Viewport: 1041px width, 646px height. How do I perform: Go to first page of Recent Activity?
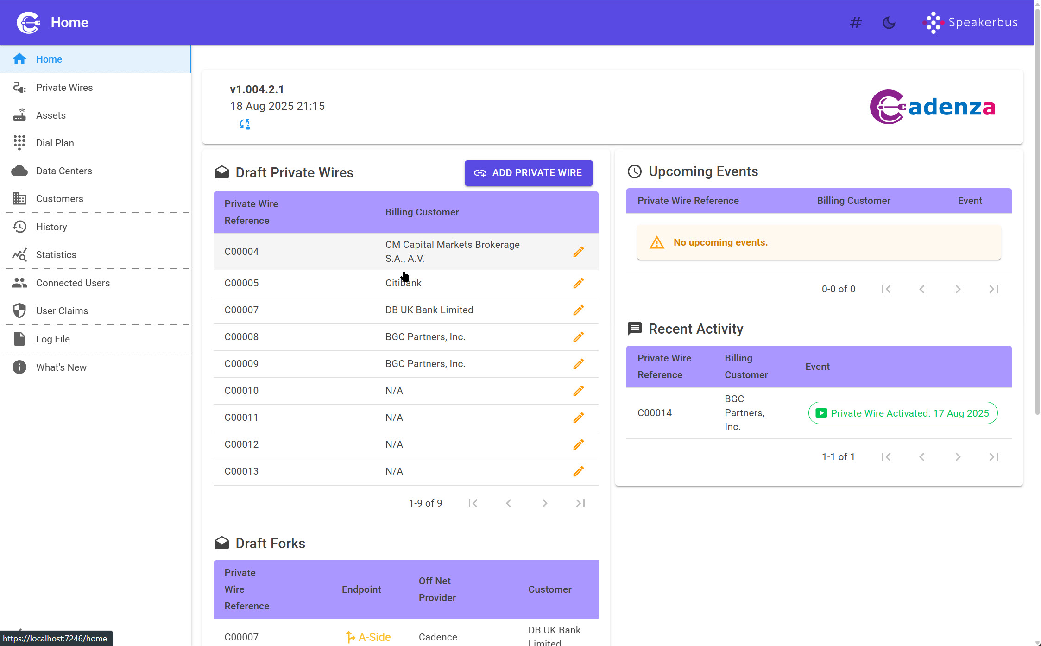pos(886,456)
